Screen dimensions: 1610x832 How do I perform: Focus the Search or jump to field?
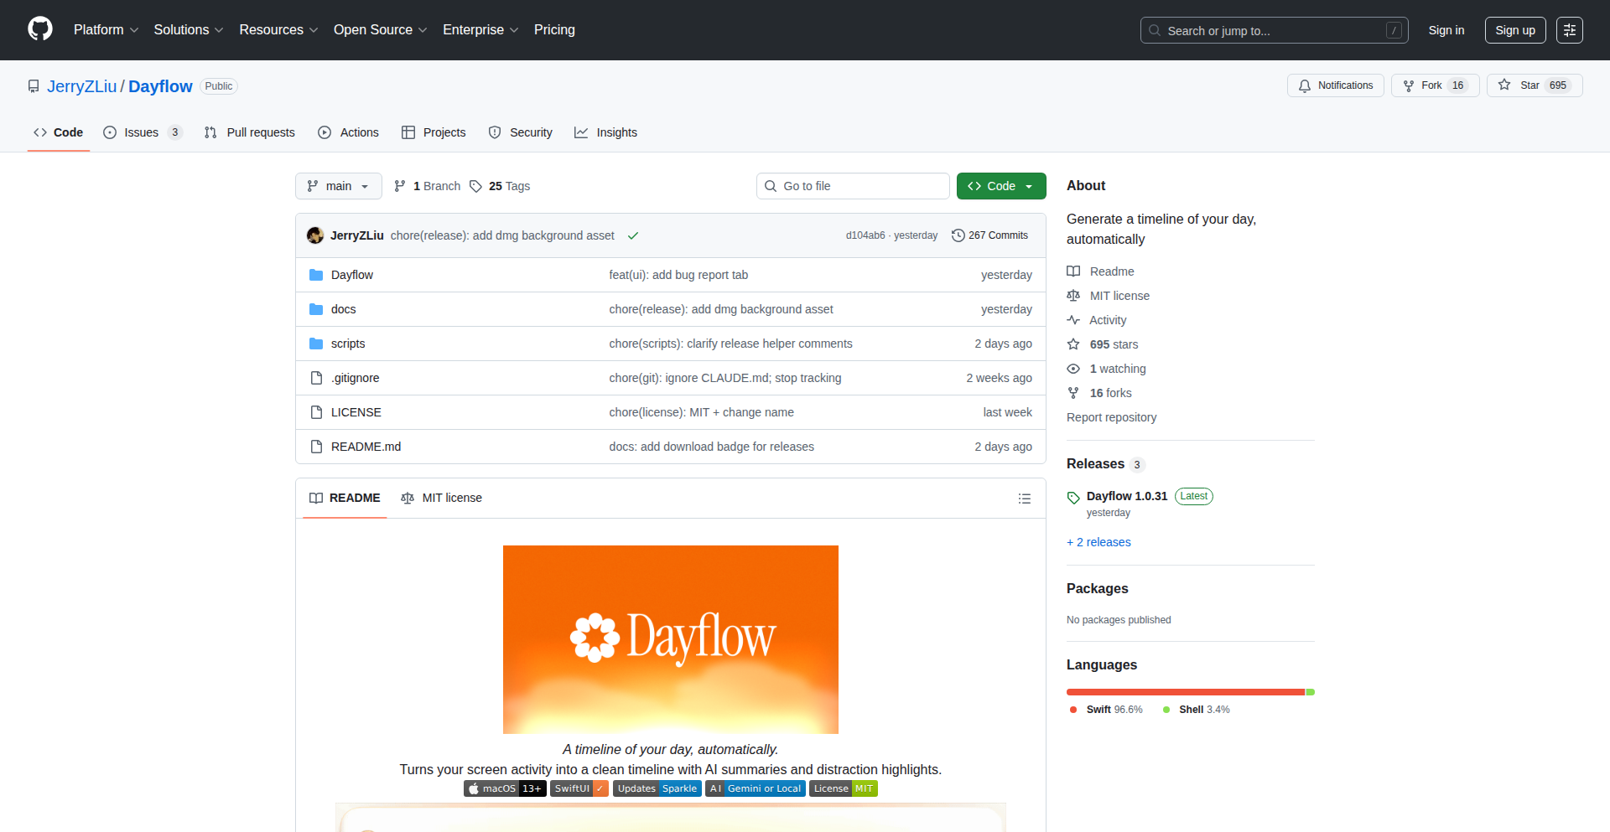coord(1274,30)
